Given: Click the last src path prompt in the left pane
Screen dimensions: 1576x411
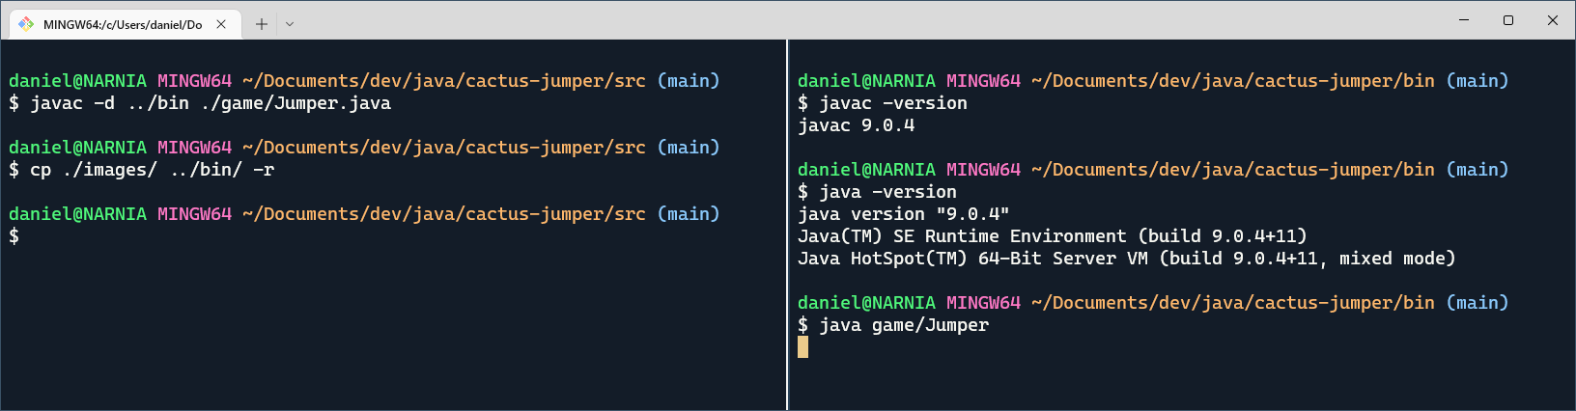Looking at the screenshot, I should click(x=444, y=214).
